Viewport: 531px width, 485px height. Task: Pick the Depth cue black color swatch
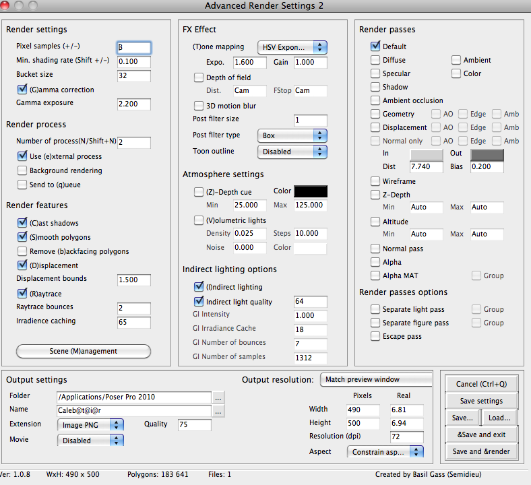[311, 191]
